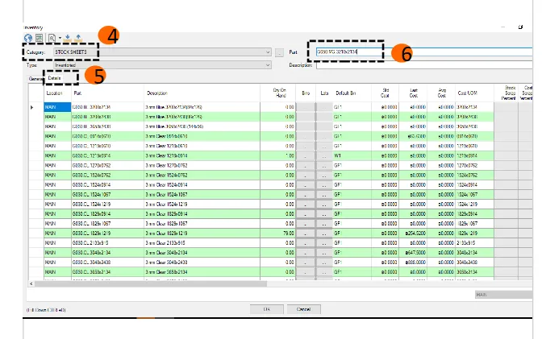546x339 pixels.
Task: Click the list view icon beside the globe
Action: point(40,38)
